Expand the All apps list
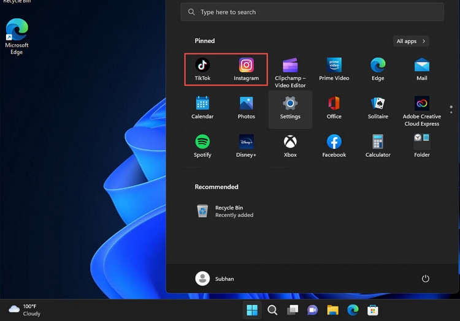The width and height of the screenshot is (460, 321). tap(411, 41)
